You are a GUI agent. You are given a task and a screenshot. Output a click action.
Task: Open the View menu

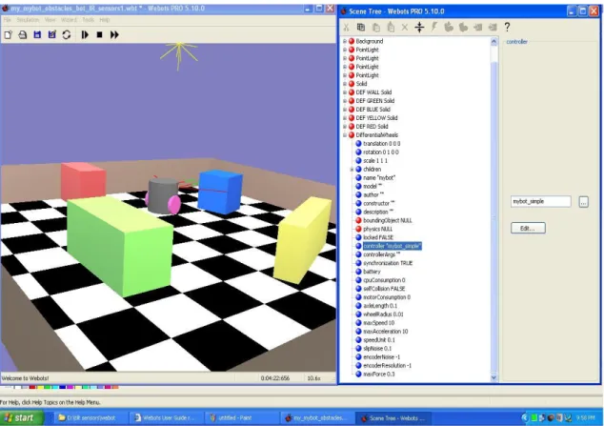tap(50, 20)
